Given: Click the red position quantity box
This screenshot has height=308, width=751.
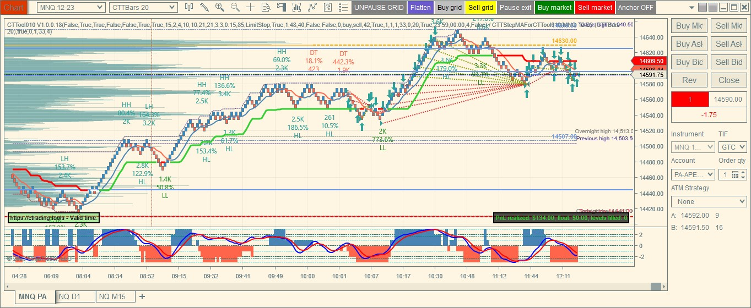Looking at the screenshot, I should click(x=689, y=100).
